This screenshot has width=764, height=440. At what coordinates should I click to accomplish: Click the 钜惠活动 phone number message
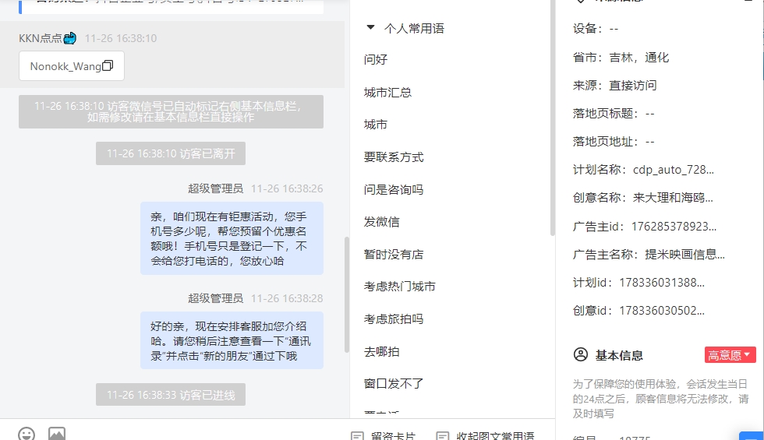(x=232, y=238)
